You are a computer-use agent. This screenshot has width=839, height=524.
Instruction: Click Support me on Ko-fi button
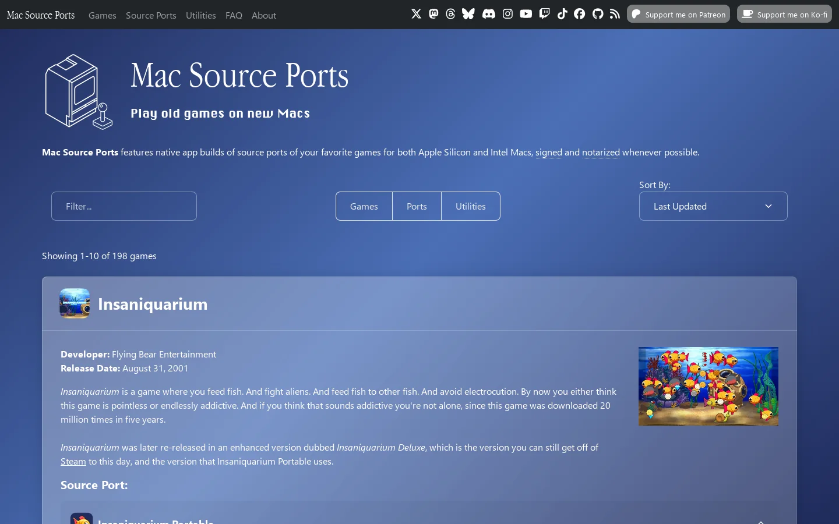[784, 14]
